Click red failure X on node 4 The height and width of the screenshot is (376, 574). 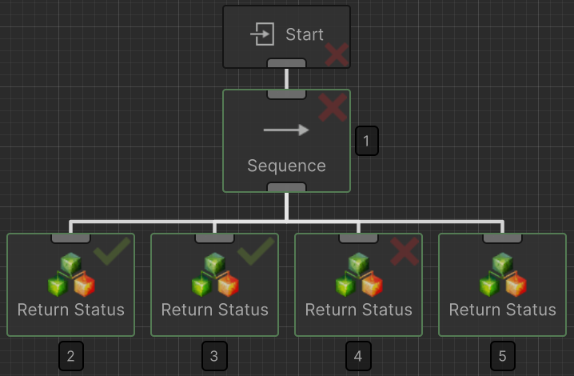point(405,251)
